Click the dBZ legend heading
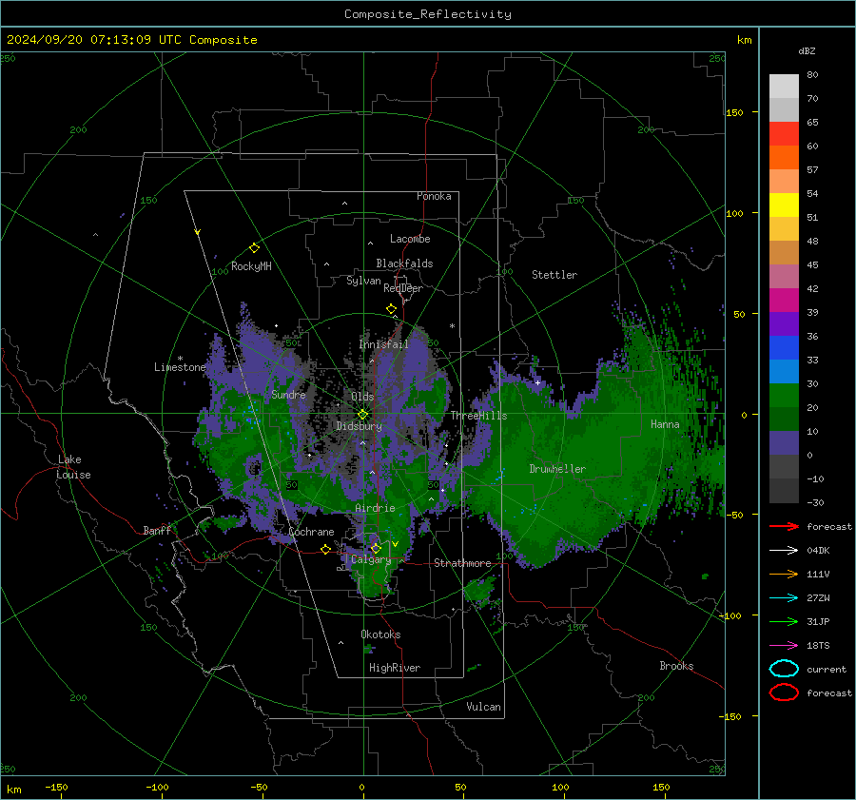The height and width of the screenshot is (800, 856). click(x=807, y=50)
